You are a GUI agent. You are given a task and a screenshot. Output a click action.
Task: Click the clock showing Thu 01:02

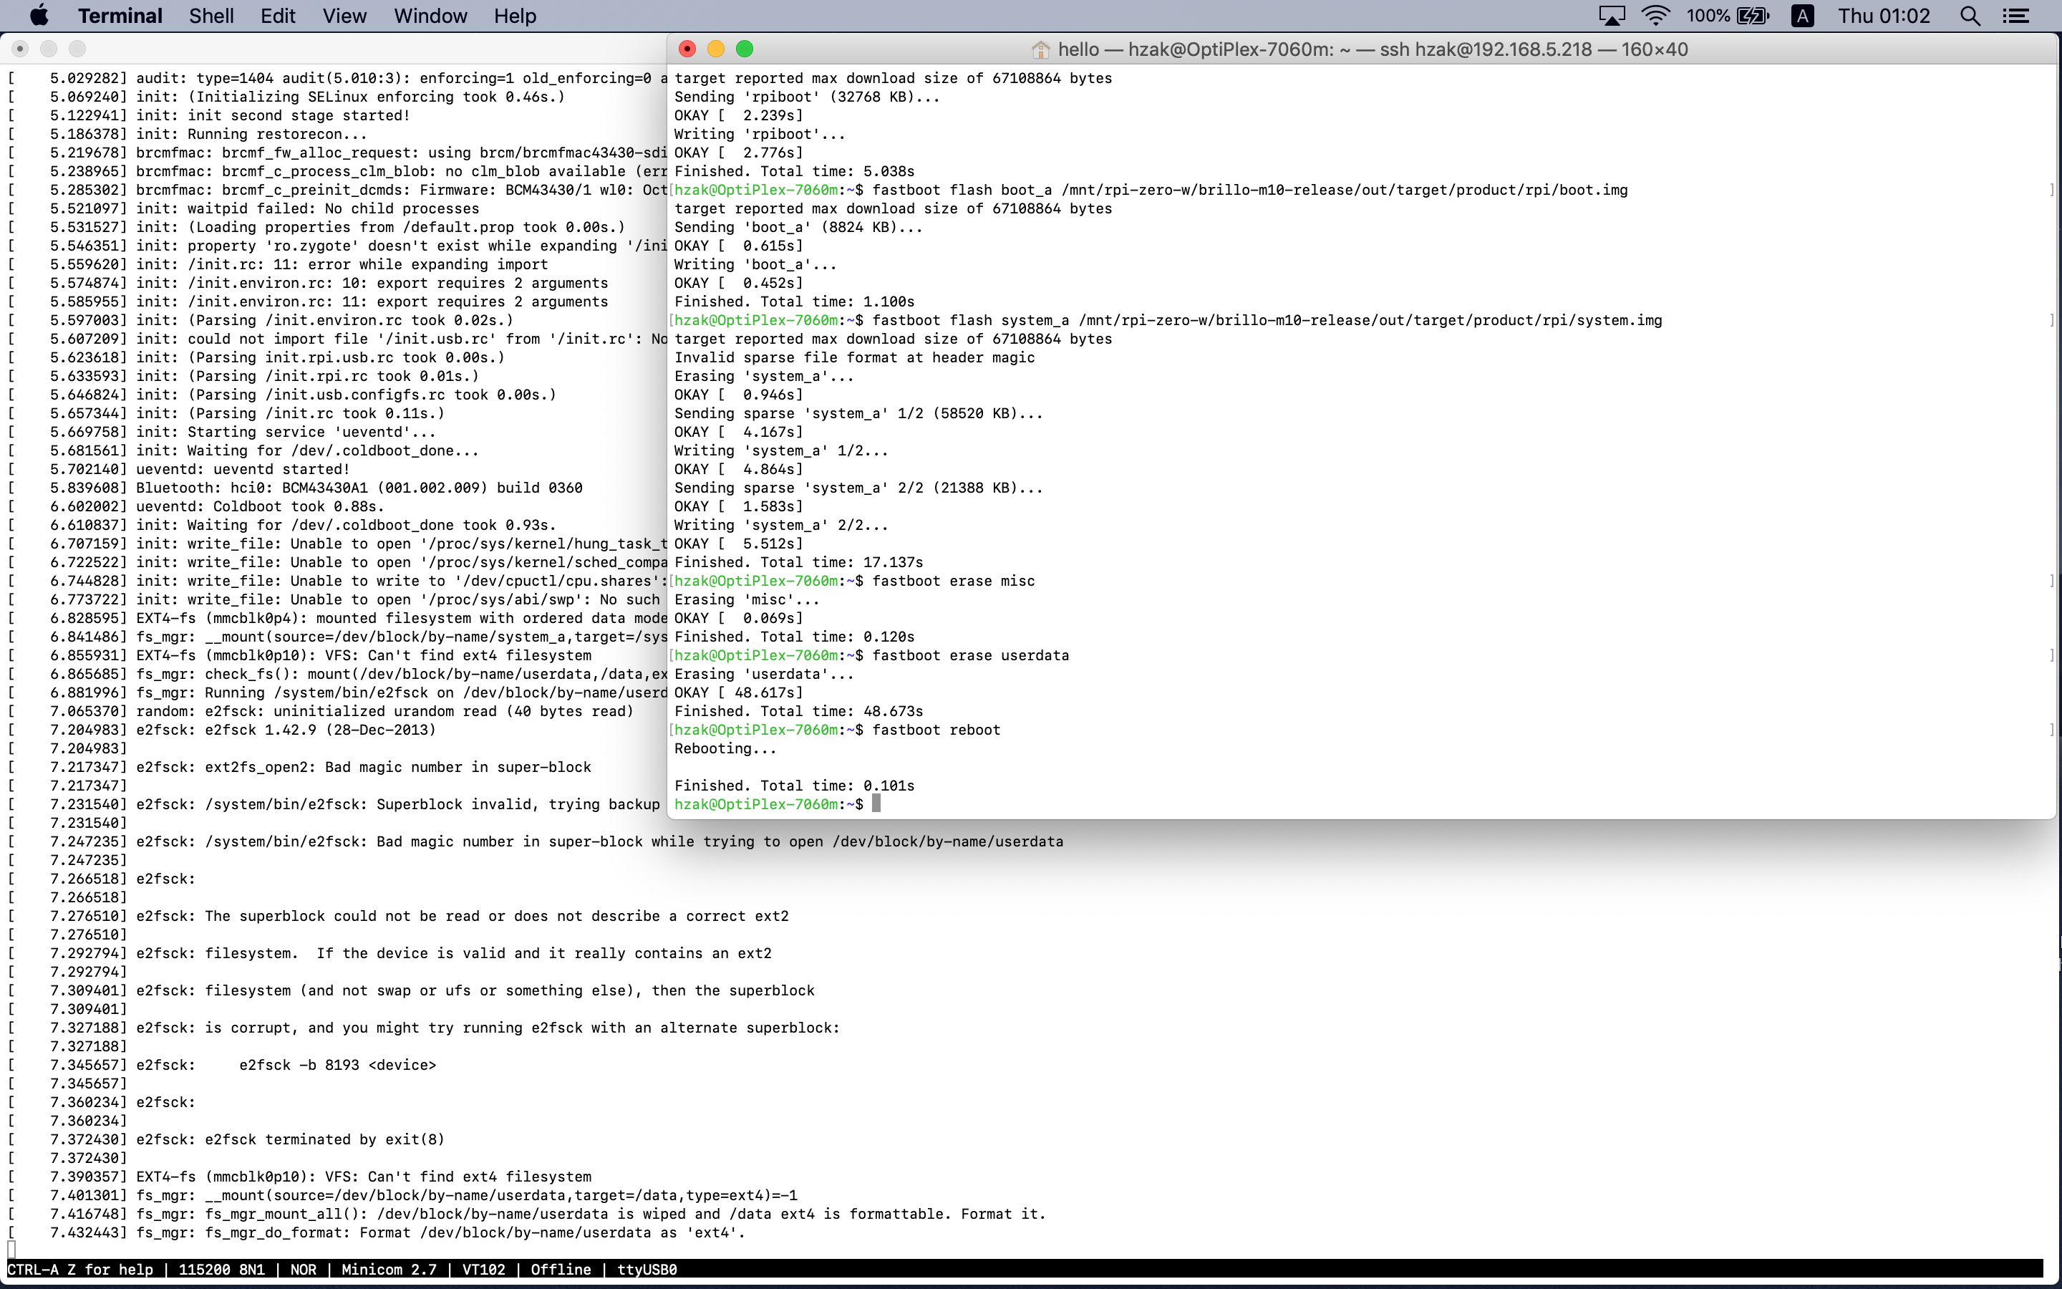(x=1883, y=15)
